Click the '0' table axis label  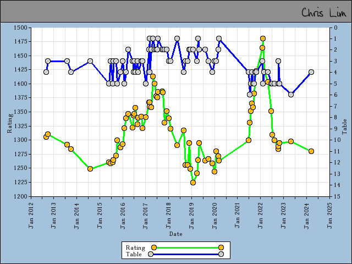336,28
